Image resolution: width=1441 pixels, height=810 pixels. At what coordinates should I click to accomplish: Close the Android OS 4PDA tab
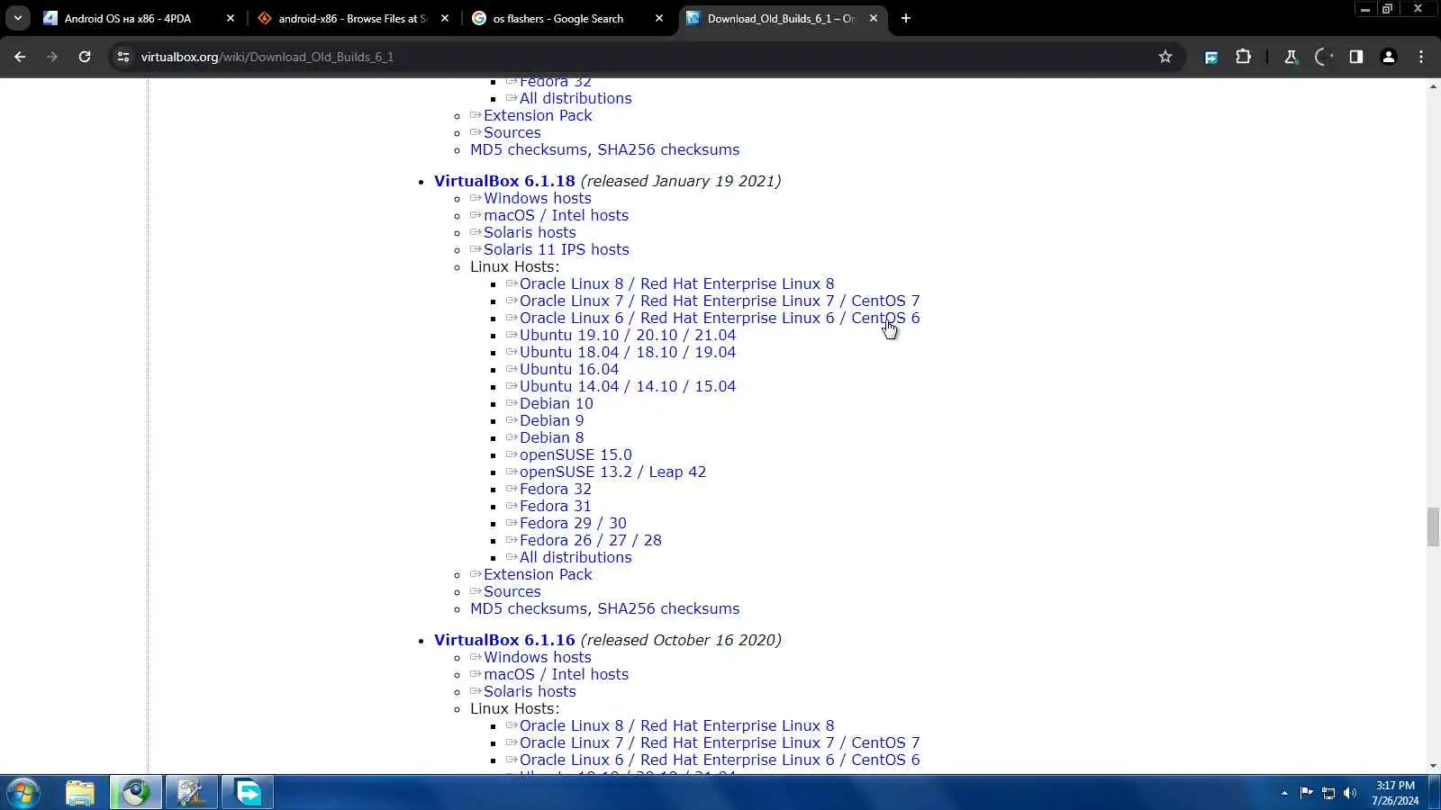pos(231,18)
